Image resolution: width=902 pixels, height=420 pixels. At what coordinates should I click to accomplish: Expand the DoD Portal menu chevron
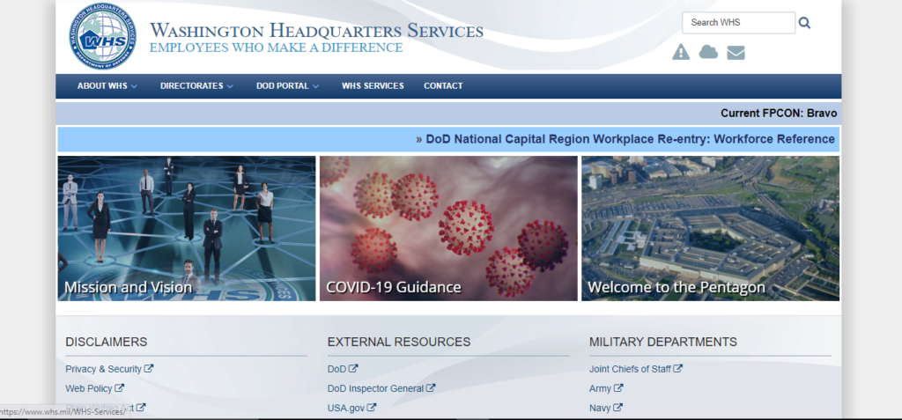click(x=315, y=86)
